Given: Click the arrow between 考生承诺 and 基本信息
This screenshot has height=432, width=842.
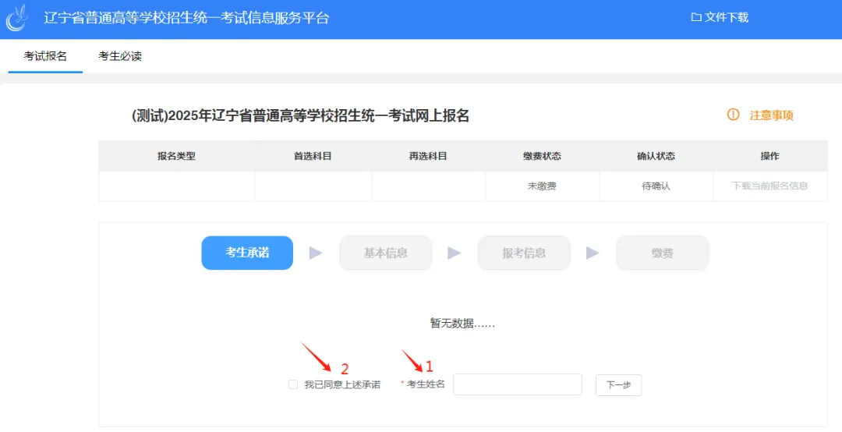Looking at the screenshot, I should (x=317, y=253).
